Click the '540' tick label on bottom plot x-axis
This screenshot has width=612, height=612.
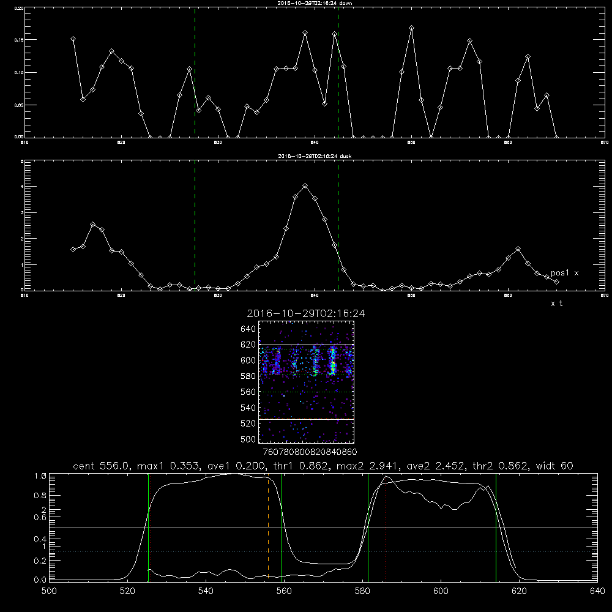pyautogui.click(x=206, y=591)
